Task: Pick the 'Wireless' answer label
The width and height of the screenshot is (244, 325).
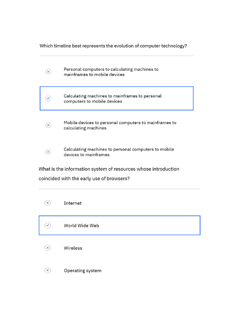Action: point(73,248)
